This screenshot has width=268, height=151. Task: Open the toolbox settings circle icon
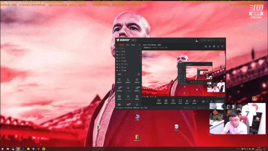coord(138,74)
